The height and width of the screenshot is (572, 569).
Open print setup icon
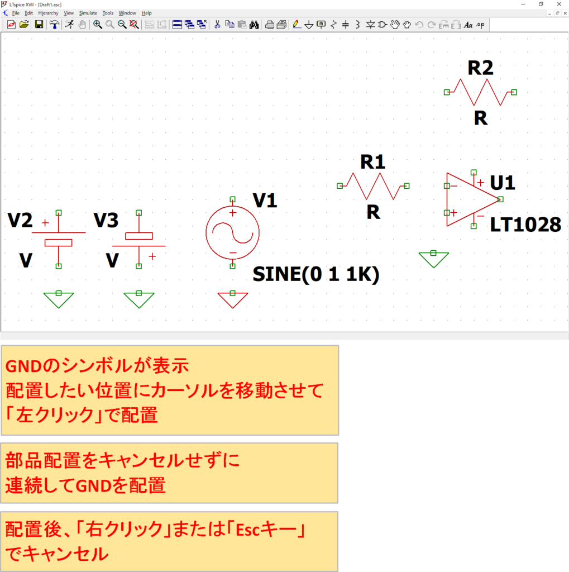point(281,25)
